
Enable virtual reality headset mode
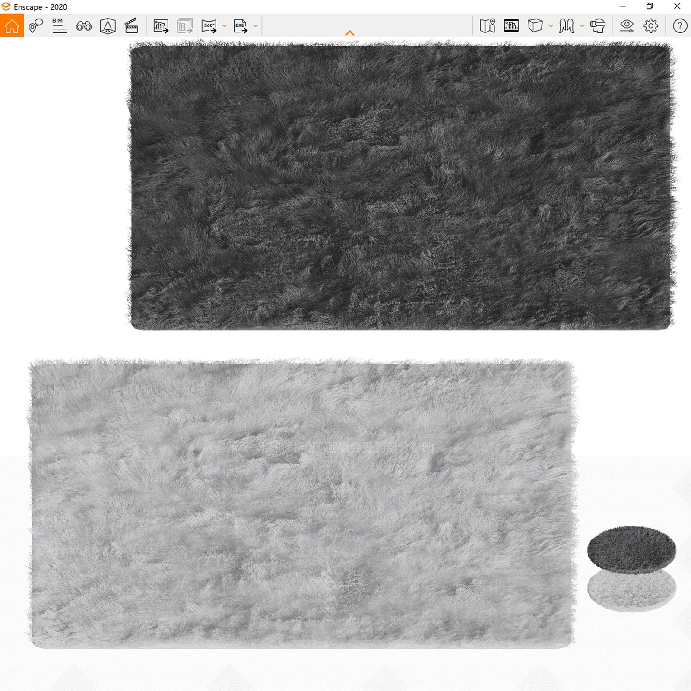598,26
